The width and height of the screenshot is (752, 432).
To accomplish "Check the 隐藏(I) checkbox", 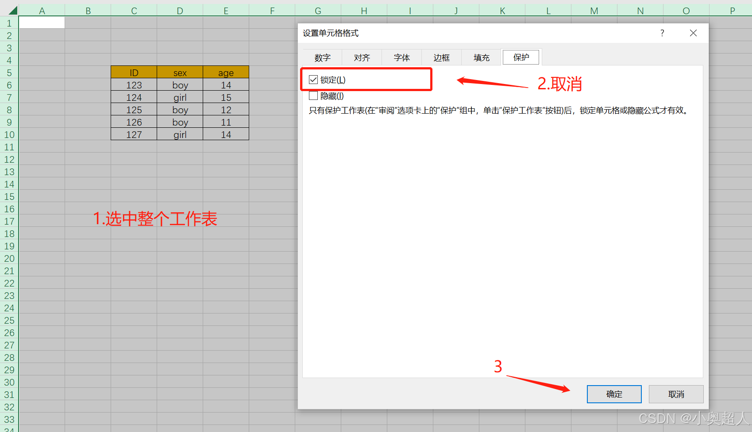I will 313,96.
